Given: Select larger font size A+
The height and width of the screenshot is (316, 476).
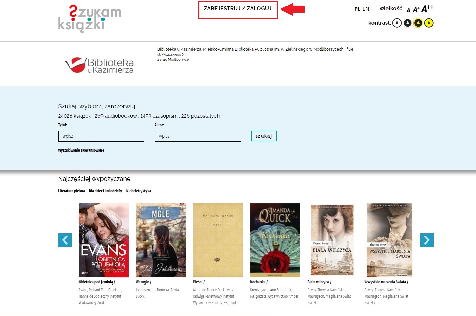Looking at the screenshot, I should pos(416,9).
